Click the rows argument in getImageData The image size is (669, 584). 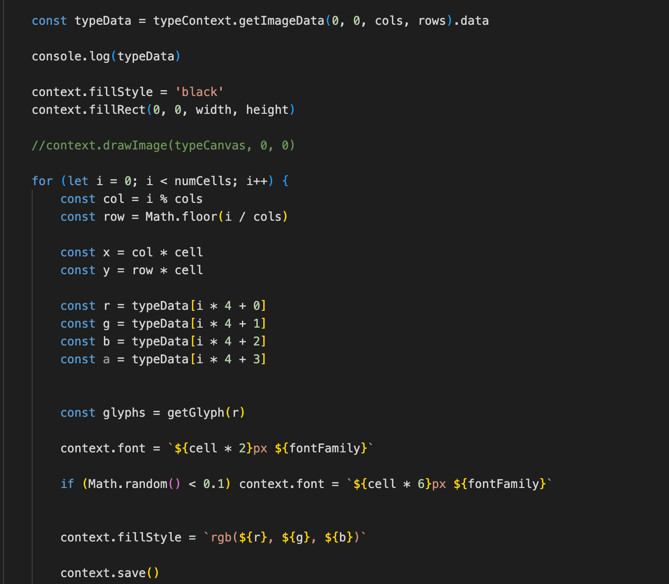tap(432, 21)
